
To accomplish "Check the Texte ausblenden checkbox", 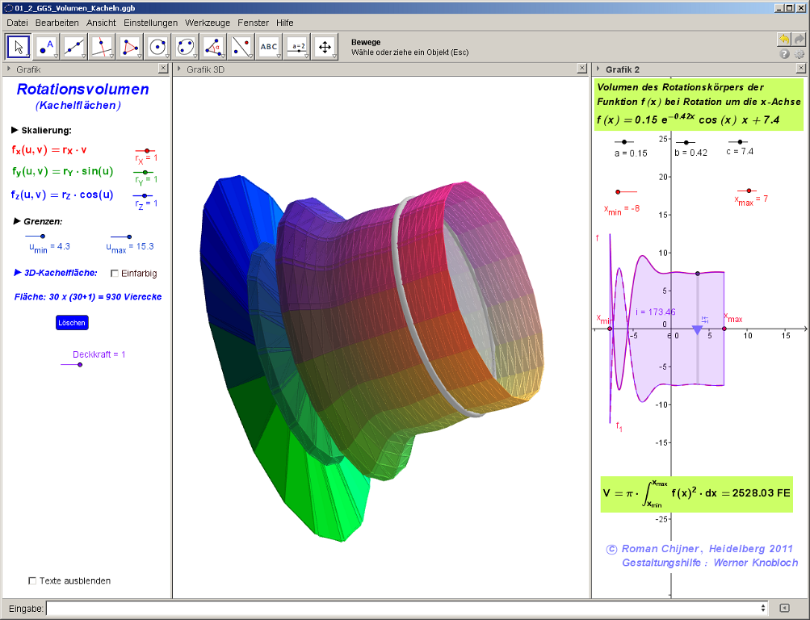I will tap(32, 580).
